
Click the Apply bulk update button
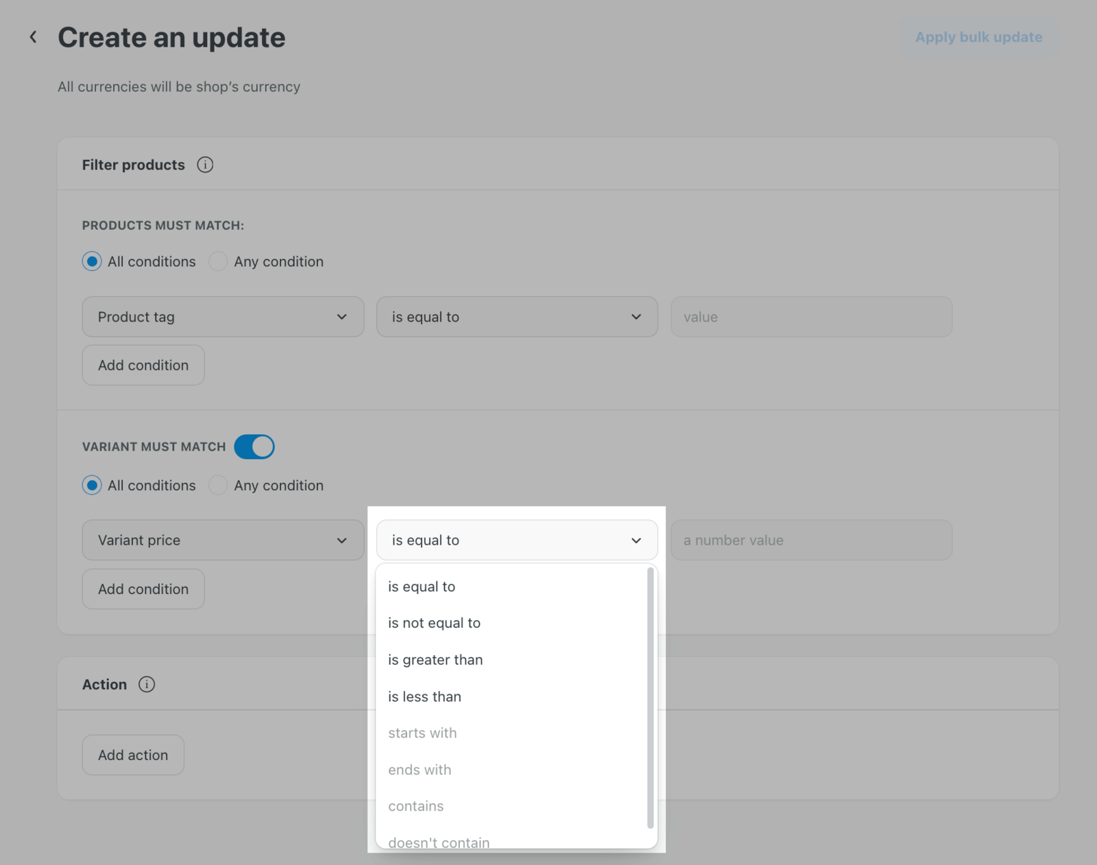[x=978, y=38]
